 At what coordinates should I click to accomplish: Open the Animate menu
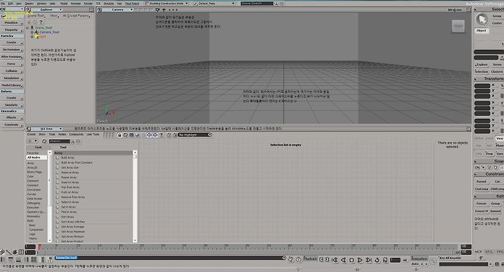pos(76,3)
